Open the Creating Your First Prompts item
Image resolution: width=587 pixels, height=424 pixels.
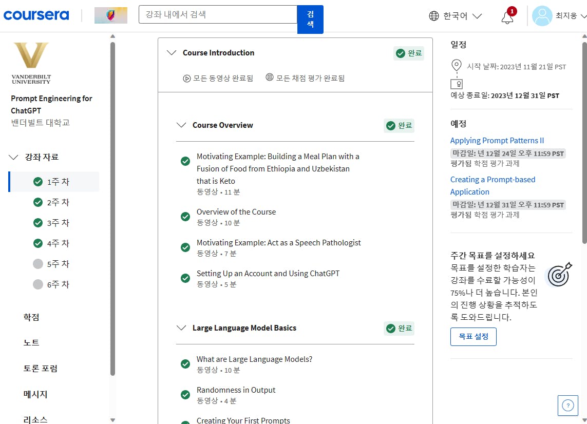pyautogui.click(x=243, y=420)
